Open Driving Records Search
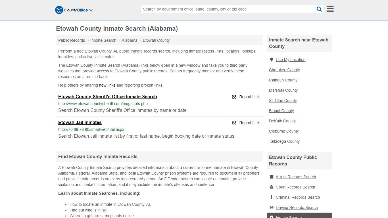 pos(297,207)
